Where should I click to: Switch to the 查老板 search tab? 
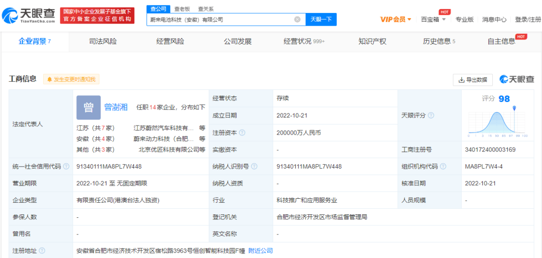[182, 9]
